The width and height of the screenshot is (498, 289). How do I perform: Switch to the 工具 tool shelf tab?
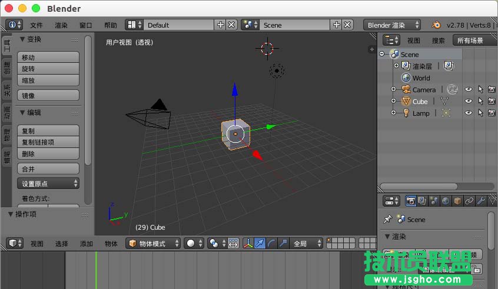6,46
